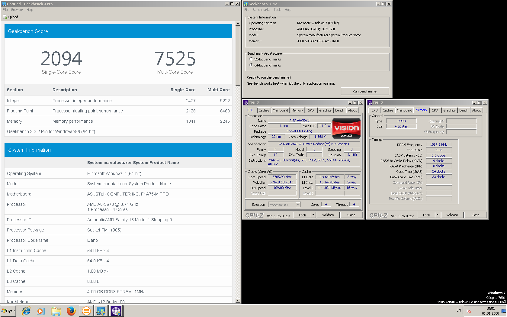Open Help menu in the Geekbench results window
The image size is (507, 317).
(30, 10)
